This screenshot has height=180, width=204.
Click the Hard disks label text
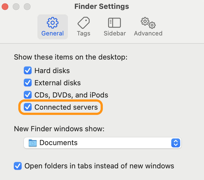click(x=52, y=71)
